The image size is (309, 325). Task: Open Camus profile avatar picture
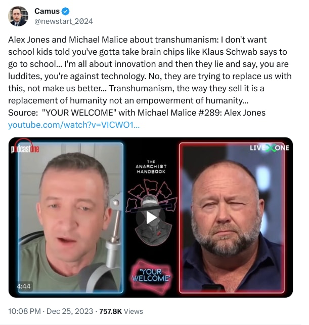(x=18, y=16)
